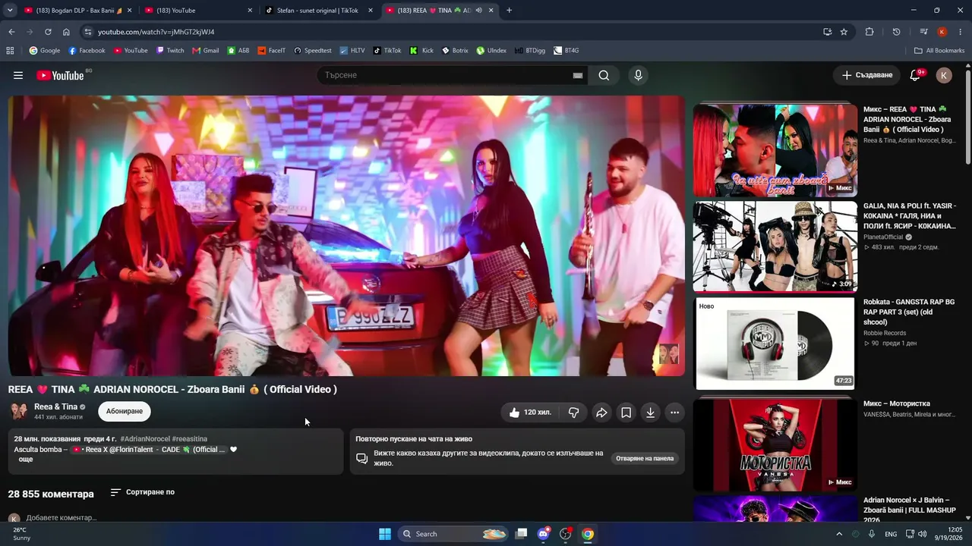Switch to Stefan sunet original TikTok tab
The height and width of the screenshot is (546, 972).
tap(317, 11)
